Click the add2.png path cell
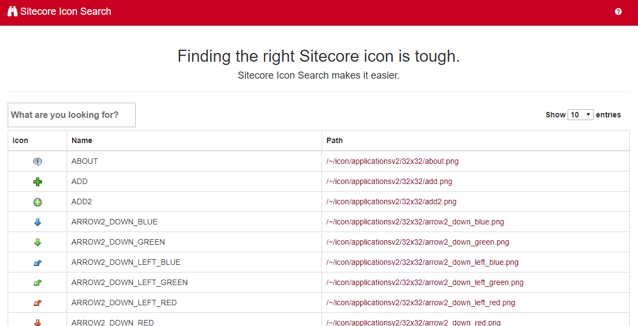Screen dimensions: 638x326 click(391, 202)
